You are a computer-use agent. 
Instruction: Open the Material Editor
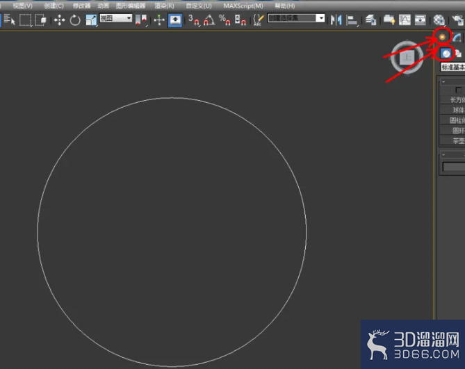[x=439, y=20]
